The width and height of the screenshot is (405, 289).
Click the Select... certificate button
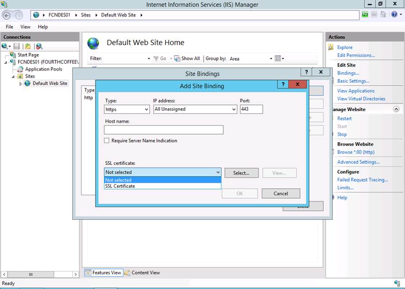(241, 173)
